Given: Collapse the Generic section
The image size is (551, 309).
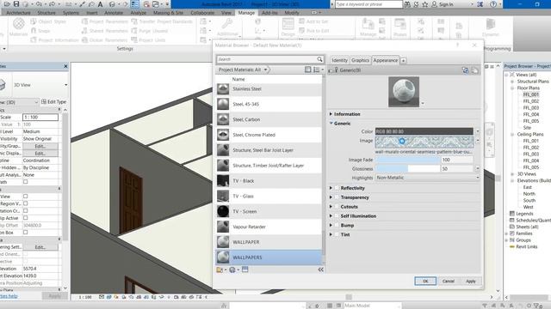Looking at the screenshot, I should pos(331,124).
